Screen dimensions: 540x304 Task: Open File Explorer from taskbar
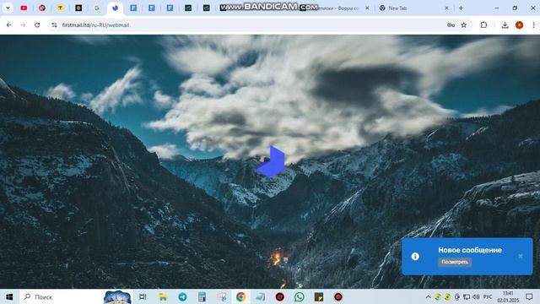[x=163, y=296]
